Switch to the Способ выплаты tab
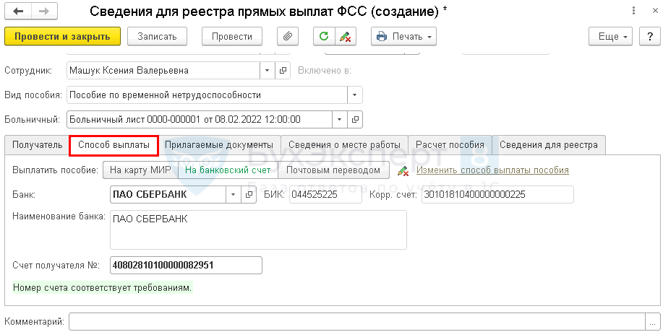The width and height of the screenshot is (663, 332). point(114,145)
